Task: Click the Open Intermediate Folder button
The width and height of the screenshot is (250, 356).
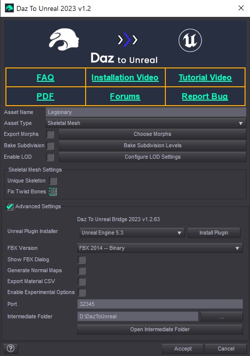Action: coord(160,329)
